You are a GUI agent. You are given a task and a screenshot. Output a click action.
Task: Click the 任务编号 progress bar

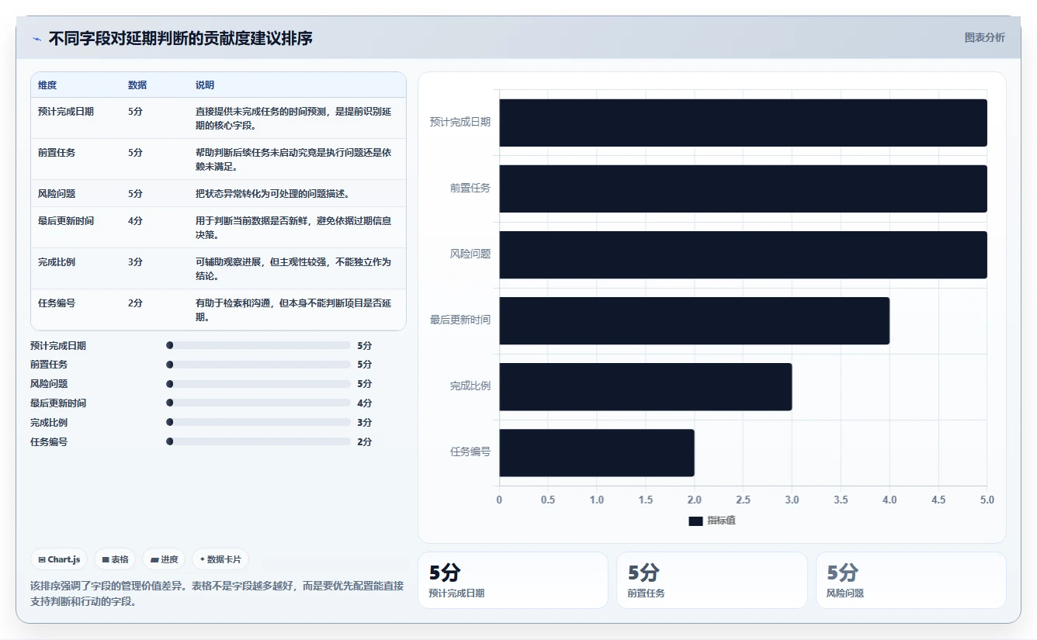click(x=258, y=441)
